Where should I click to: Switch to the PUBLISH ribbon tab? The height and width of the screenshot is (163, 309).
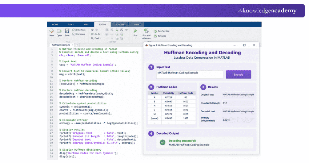[120, 25]
